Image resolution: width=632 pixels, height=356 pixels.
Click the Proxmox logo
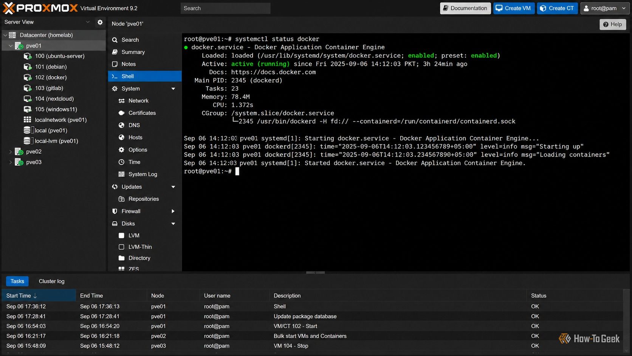40,8
